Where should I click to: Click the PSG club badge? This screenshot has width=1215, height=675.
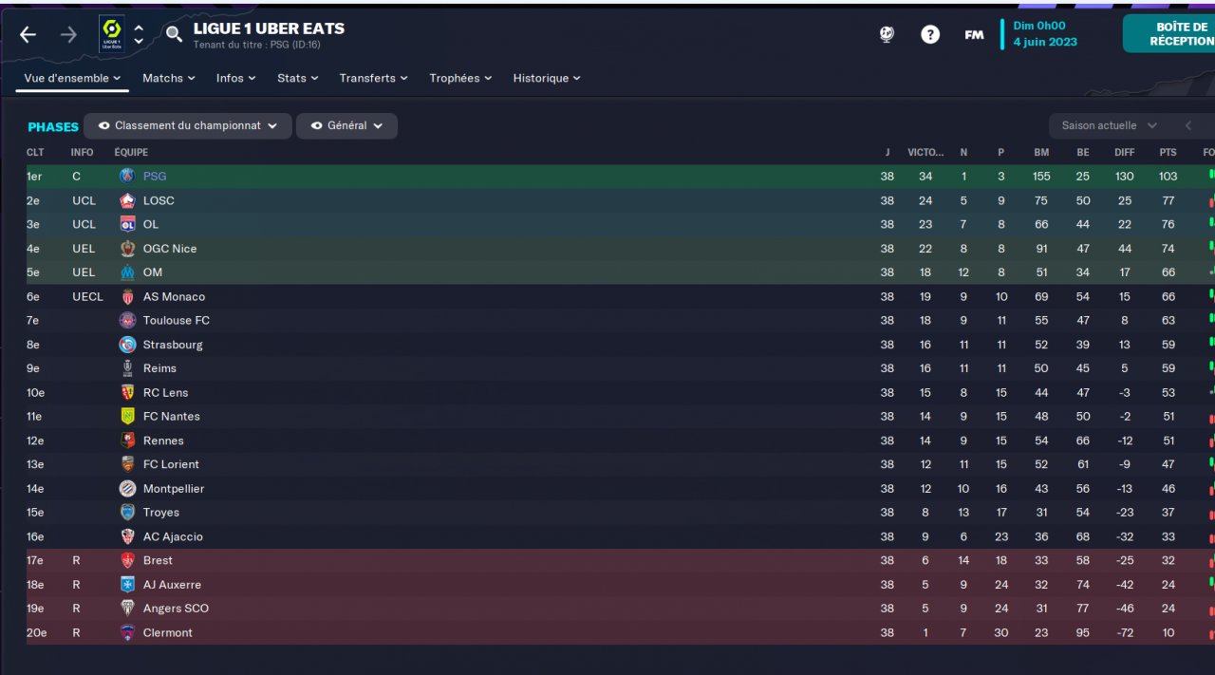[x=127, y=177]
